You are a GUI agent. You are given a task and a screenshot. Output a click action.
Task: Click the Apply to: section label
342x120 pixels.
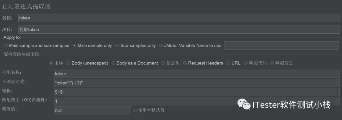pos(12,37)
